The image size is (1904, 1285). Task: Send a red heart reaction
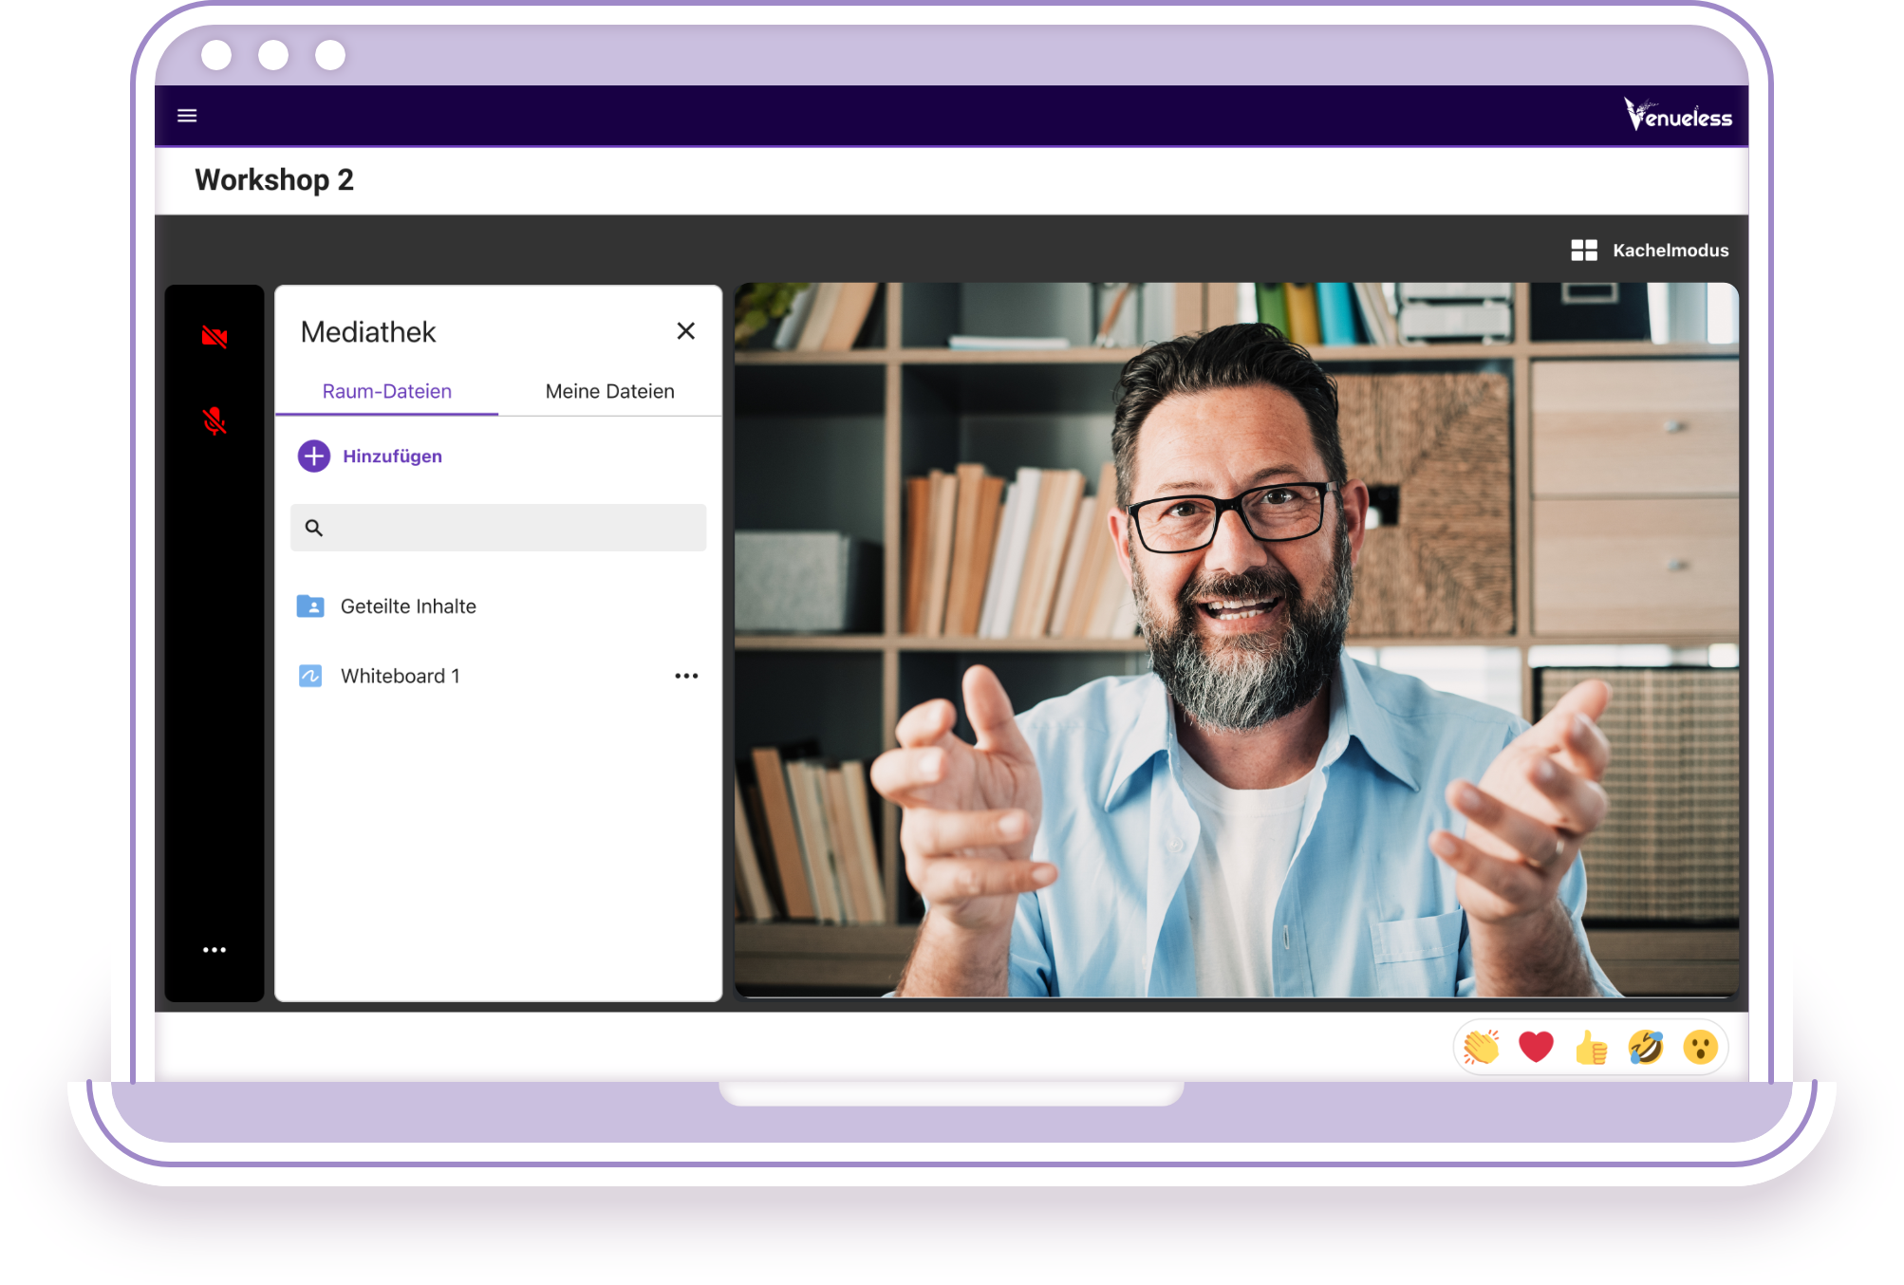click(x=1536, y=1048)
